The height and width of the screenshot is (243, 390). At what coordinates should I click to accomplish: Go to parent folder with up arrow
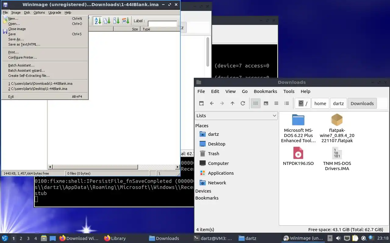232,103
